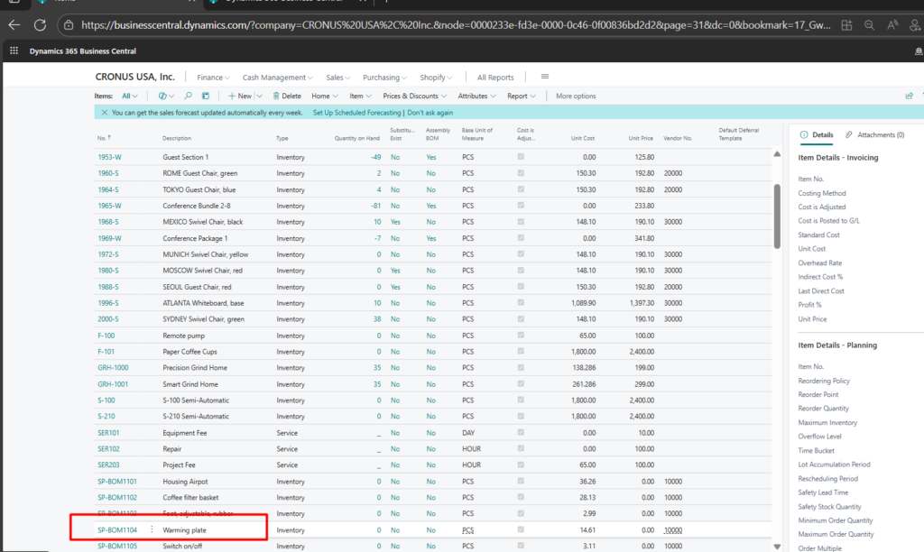Click the Set Up Scheduled Forecasting link
This screenshot has height=552, width=924.
point(357,113)
